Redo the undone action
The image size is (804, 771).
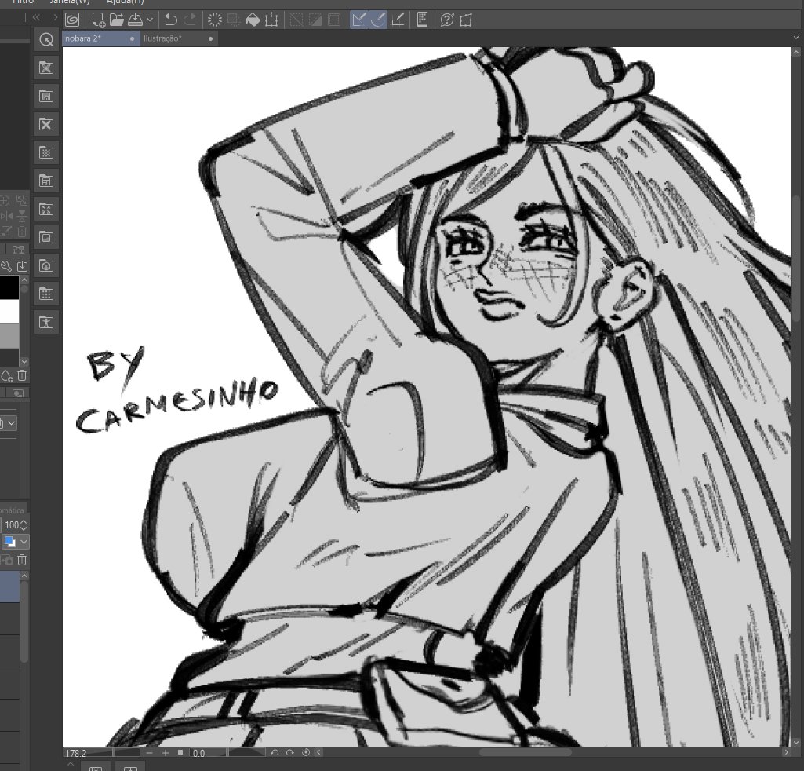190,20
